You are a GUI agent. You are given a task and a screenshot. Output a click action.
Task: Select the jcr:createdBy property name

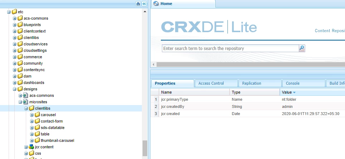[x=173, y=106]
